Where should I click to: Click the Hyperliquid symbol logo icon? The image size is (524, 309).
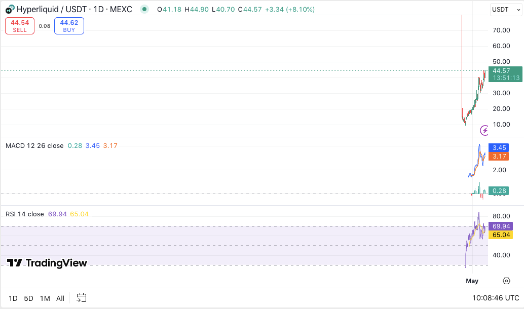pos(10,9)
